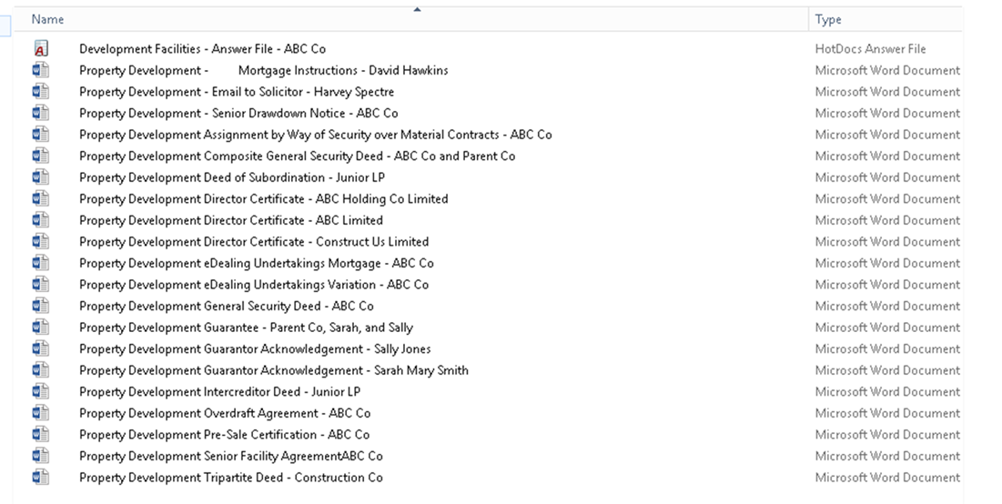Select Director Certificate - ABC Holding Co Limited name
Image resolution: width=1002 pixels, height=504 pixels.
(263, 198)
